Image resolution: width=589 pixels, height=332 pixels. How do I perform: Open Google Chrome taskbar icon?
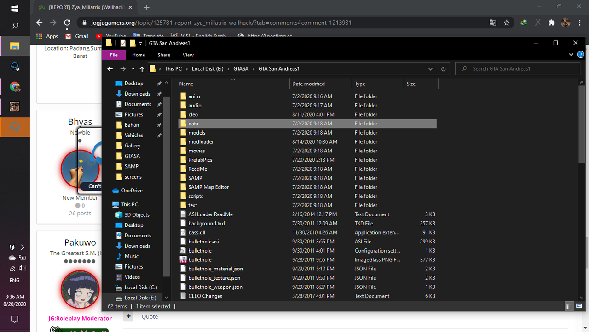coord(15,86)
